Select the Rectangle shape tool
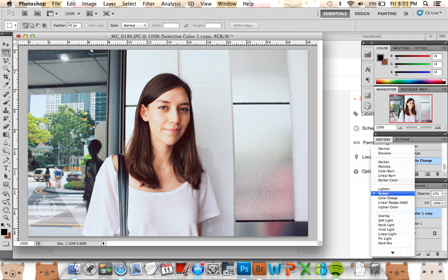This screenshot has width=448, height=280. (6, 184)
